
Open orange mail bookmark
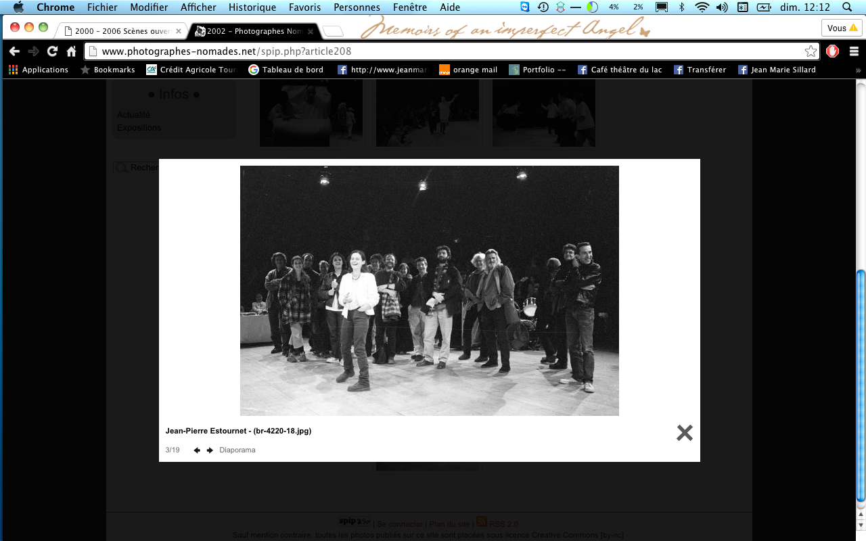[468, 70]
